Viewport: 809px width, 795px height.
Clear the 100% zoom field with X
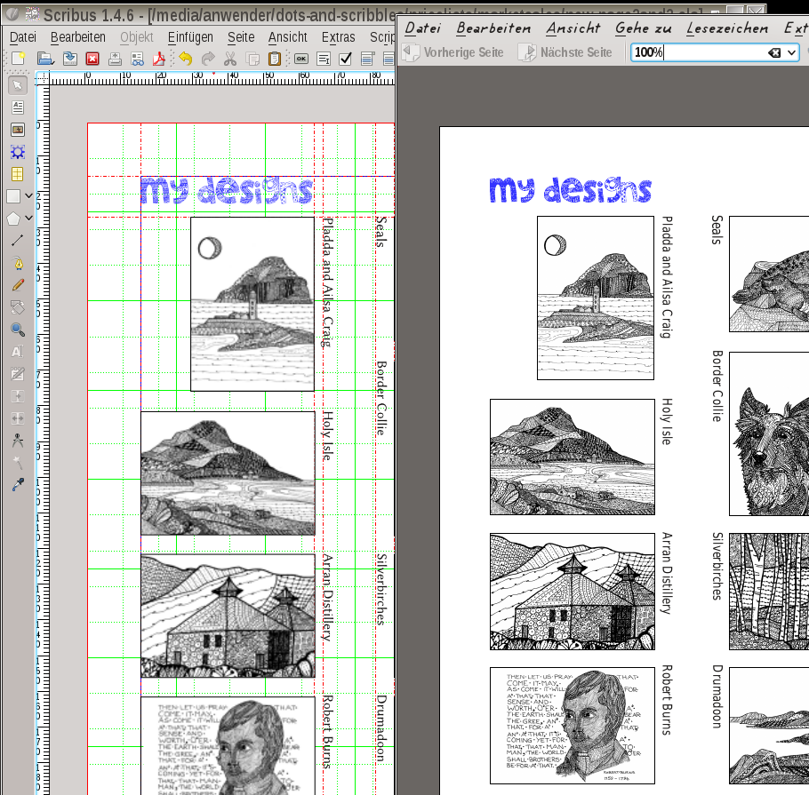pos(774,52)
